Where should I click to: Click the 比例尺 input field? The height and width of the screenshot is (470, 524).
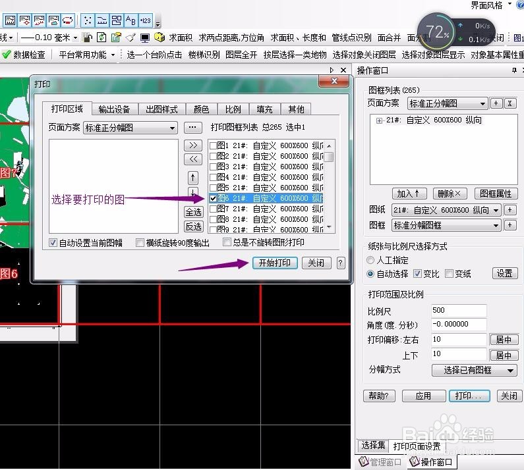point(459,311)
